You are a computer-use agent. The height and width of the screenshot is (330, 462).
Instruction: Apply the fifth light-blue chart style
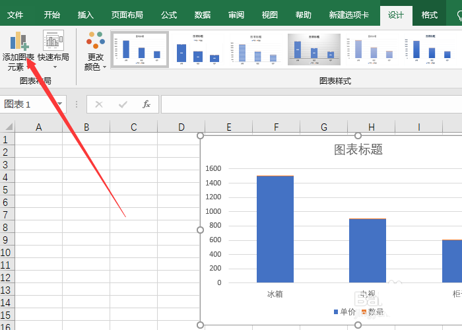pyautogui.click(x=372, y=49)
